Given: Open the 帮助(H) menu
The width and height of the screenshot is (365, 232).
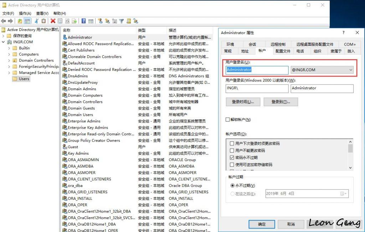Looking at the screenshot, I should coord(60,13).
